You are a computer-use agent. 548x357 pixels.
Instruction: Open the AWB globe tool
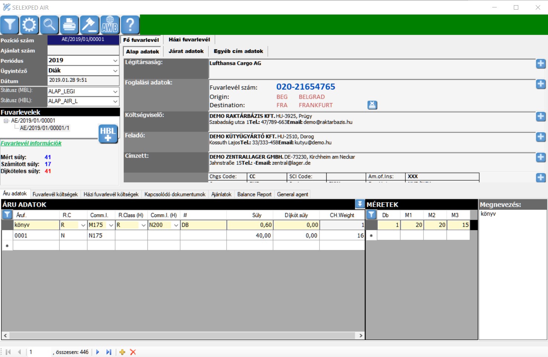pyautogui.click(x=110, y=25)
